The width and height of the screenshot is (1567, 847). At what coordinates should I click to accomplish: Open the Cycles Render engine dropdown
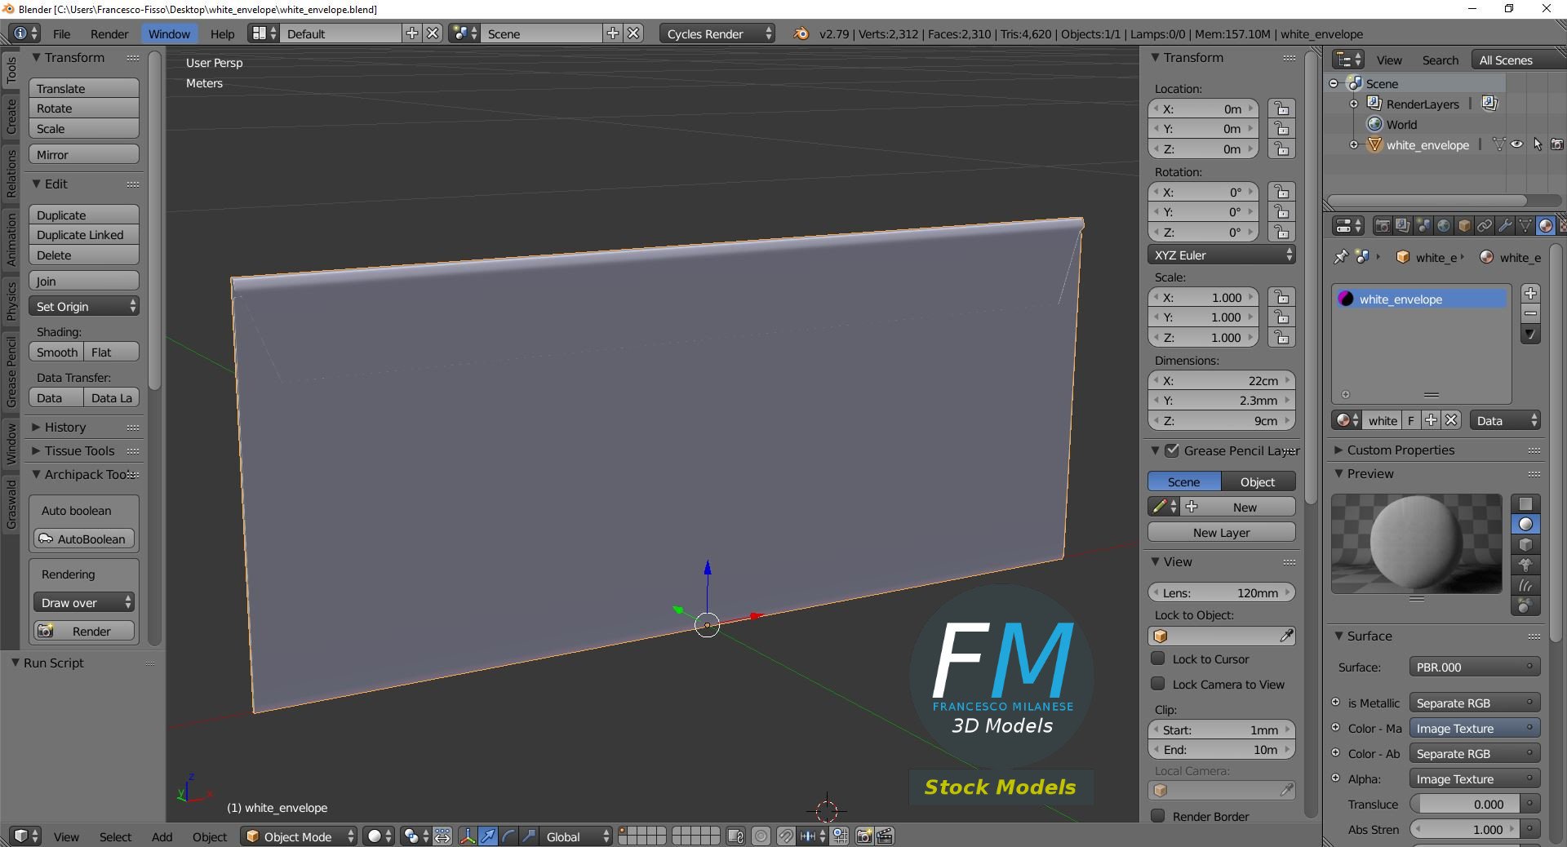tap(718, 33)
